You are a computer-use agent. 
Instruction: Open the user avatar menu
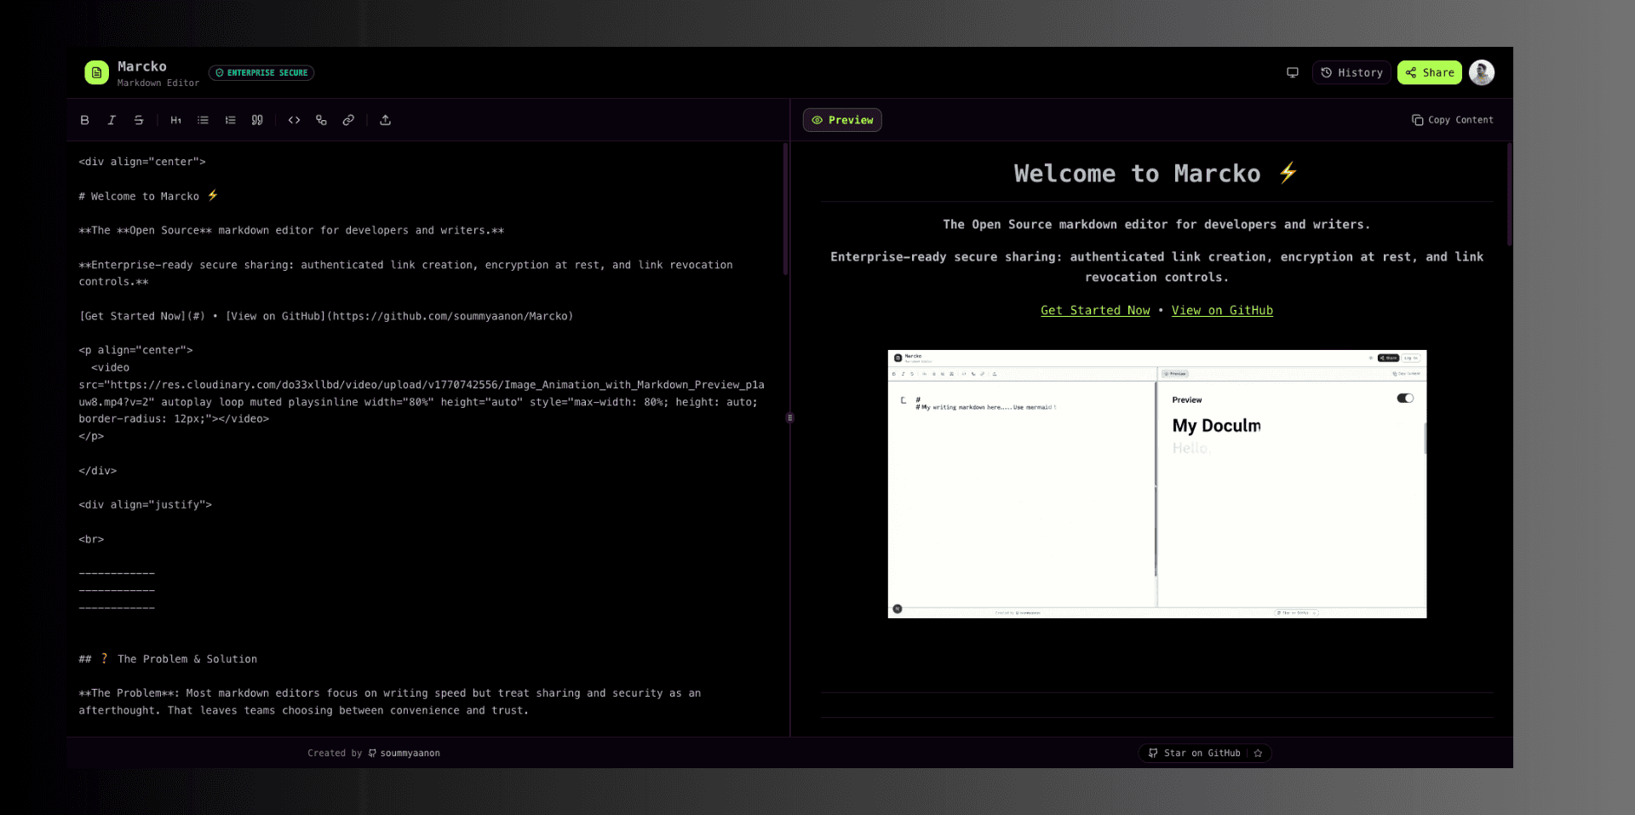click(1482, 72)
